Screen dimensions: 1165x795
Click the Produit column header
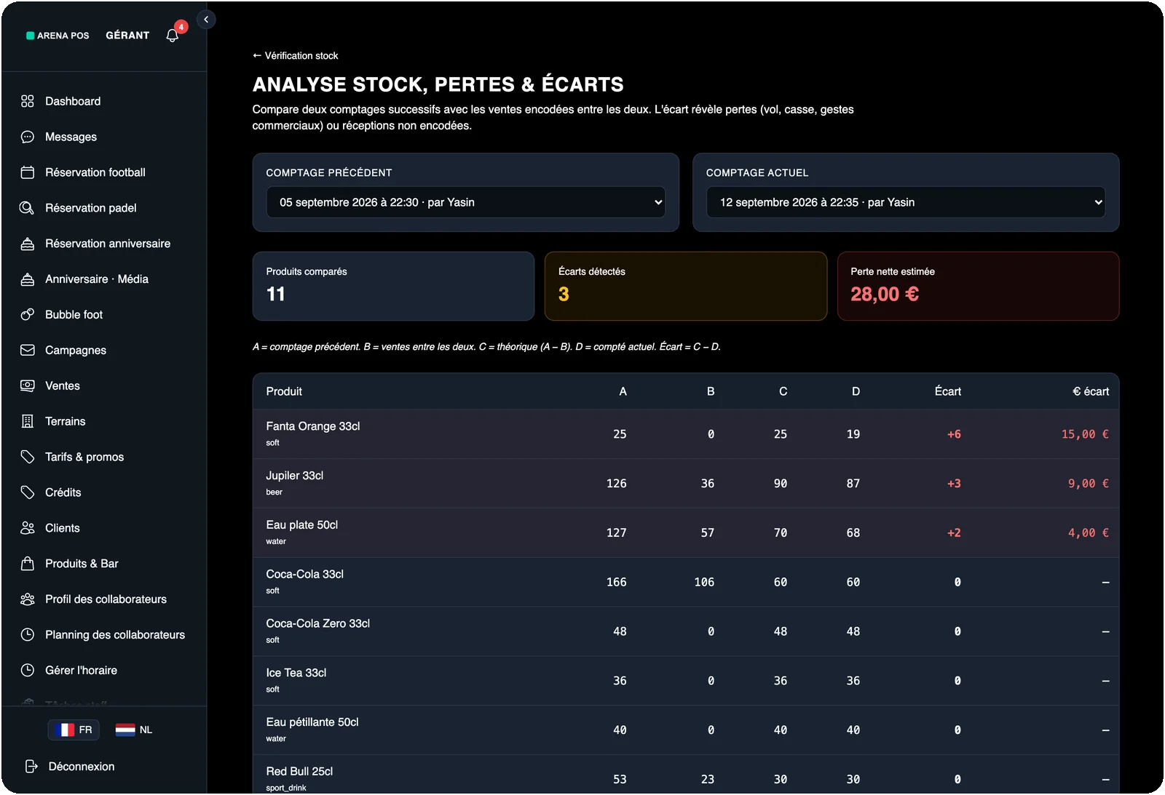point(284,391)
